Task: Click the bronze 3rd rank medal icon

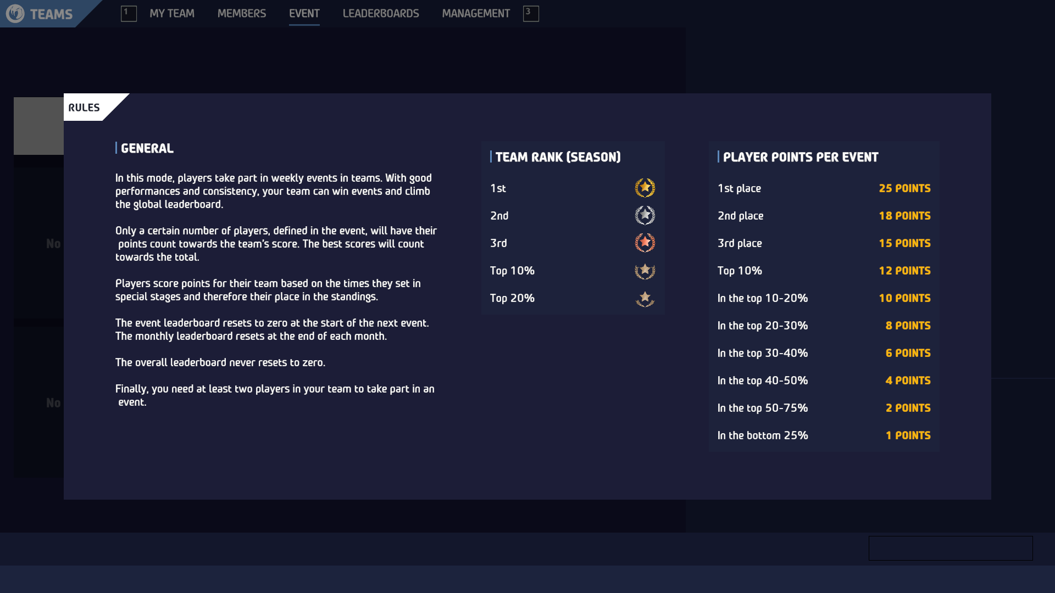Action: click(645, 243)
